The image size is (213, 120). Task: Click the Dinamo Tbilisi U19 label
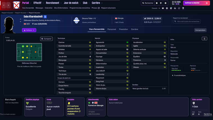89,19
